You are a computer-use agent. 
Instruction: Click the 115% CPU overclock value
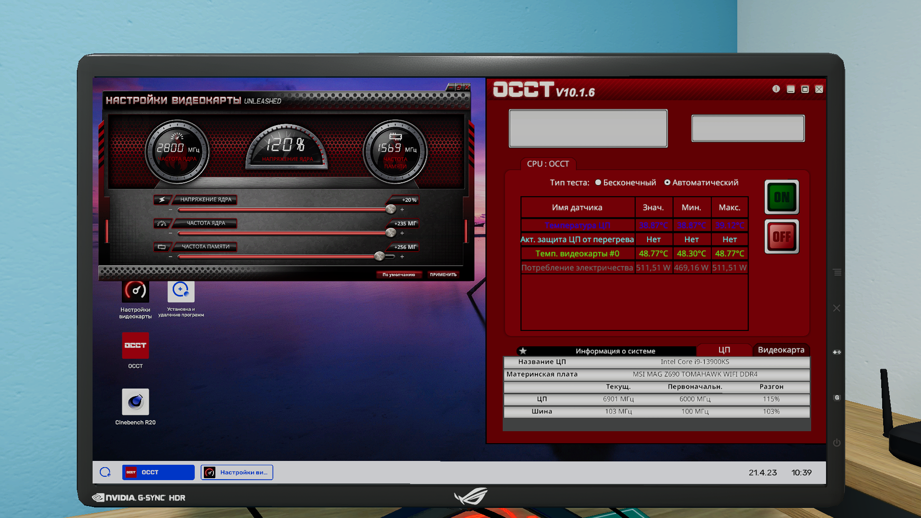pyautogui.click(x=771, y=399)
